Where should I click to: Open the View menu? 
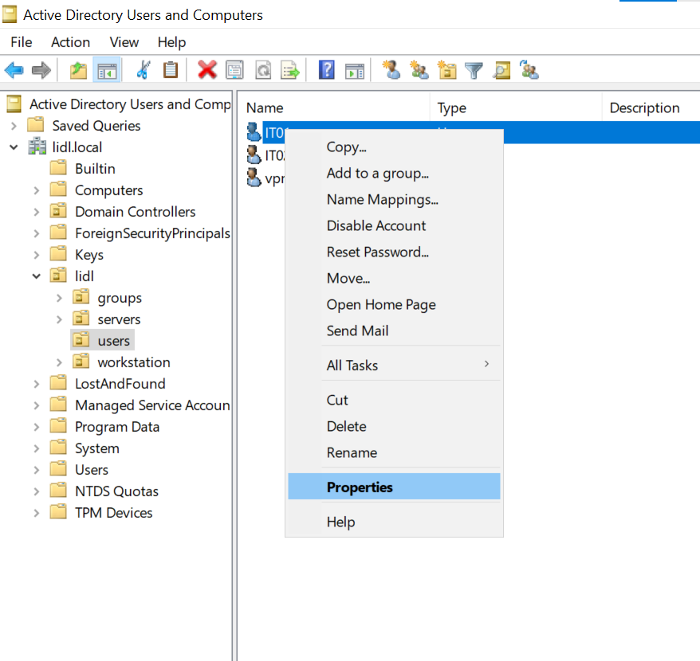124,42
